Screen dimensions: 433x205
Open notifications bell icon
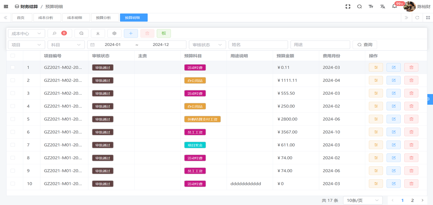click(394, 6)
